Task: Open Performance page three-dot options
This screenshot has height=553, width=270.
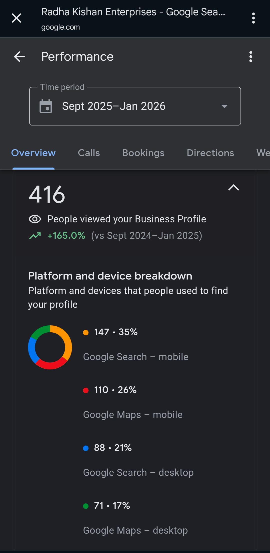Action: pyautogui.click(x=250, y=57)
